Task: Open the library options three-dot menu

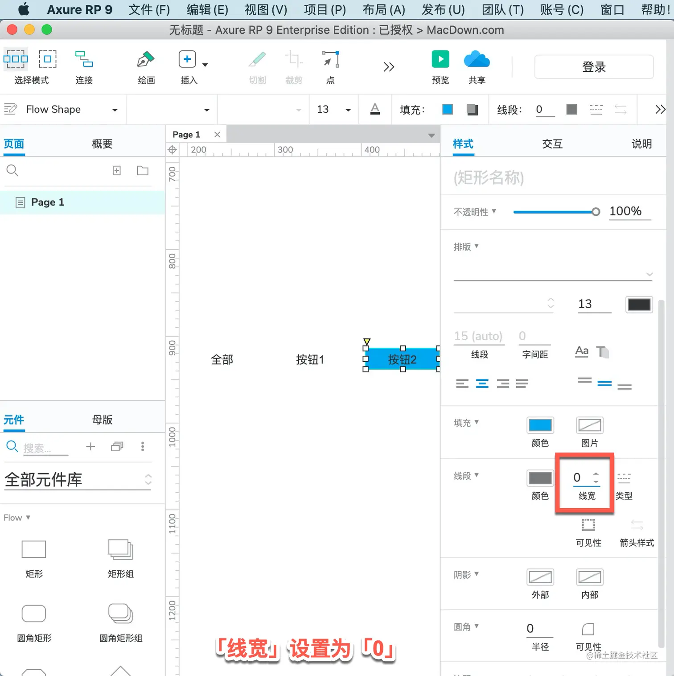Action: coord(143,446)
